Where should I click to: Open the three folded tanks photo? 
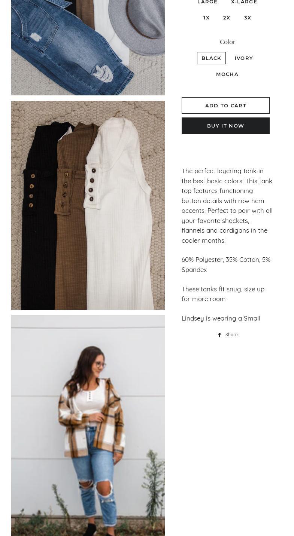coord(88,205)
